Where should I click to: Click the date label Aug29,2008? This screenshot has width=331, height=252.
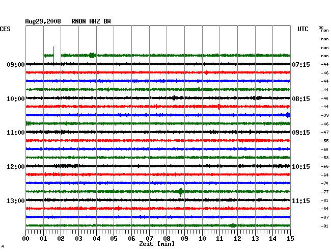pos(43,21)
